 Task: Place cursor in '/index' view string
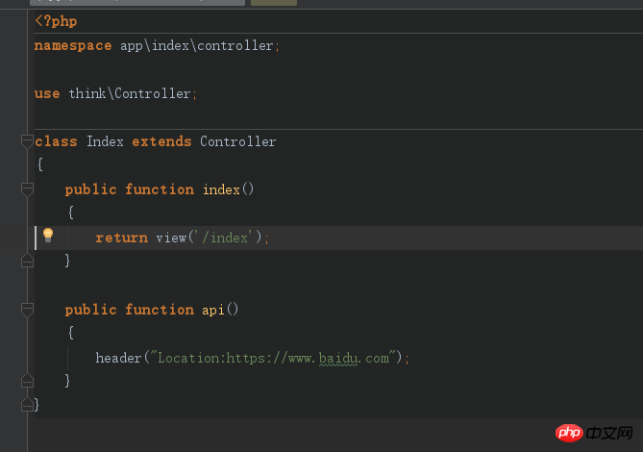point(225,238)
